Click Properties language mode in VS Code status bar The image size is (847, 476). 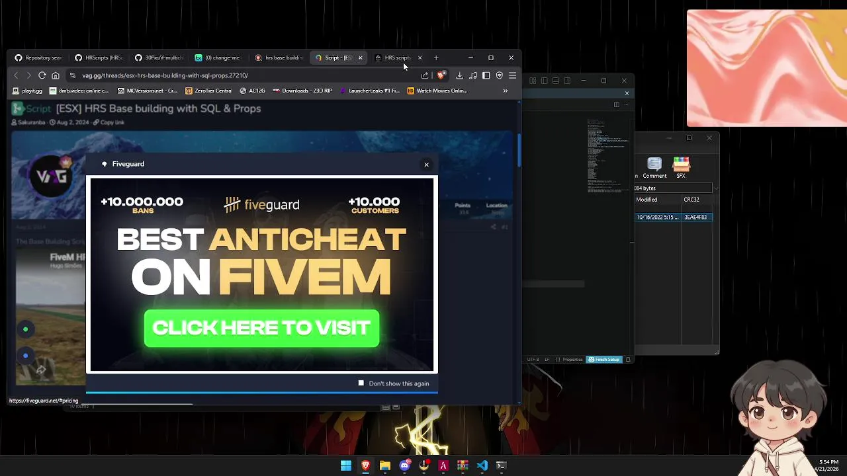570,360
